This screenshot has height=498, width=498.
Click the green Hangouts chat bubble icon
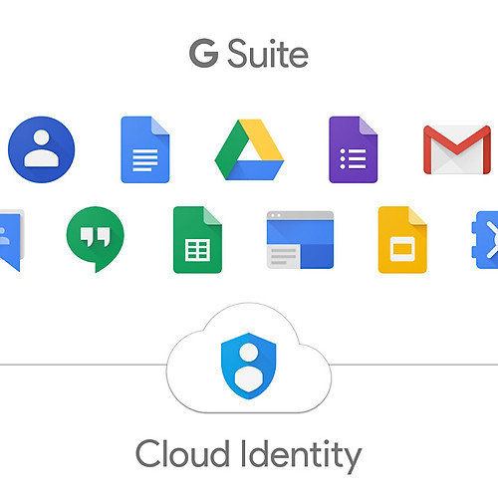[96, 239]
